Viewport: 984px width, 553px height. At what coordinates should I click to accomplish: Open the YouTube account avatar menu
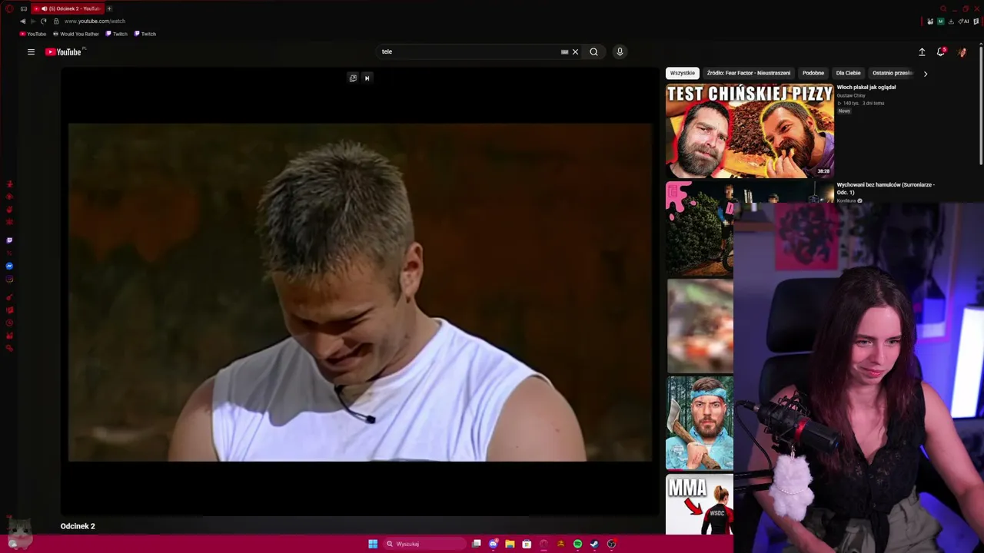tap(962, 52)
